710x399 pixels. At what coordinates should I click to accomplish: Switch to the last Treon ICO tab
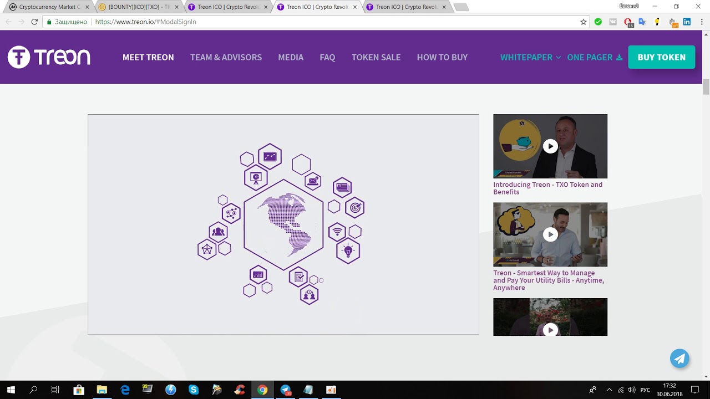click(x=406, y=7)
